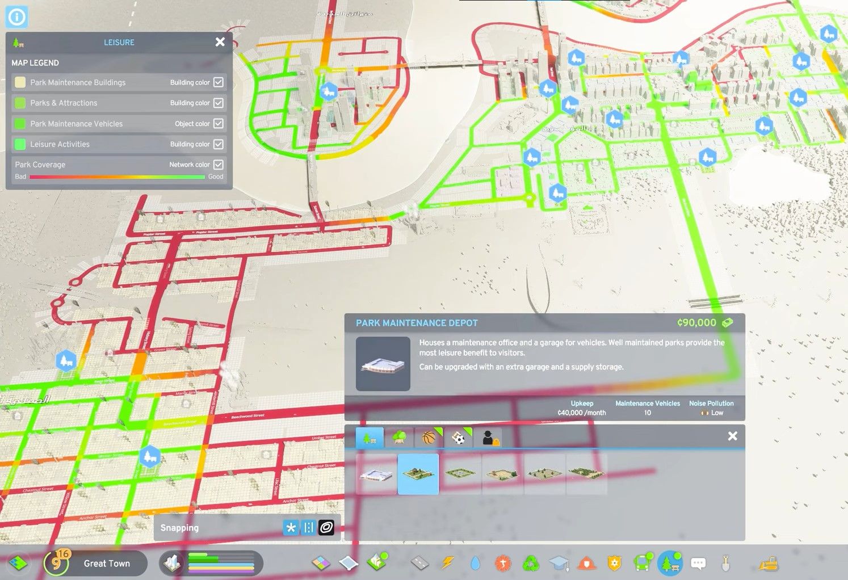Viewport: 848px width, 580px height.
Task: Open the Police services menu
Action: point(614,563)
